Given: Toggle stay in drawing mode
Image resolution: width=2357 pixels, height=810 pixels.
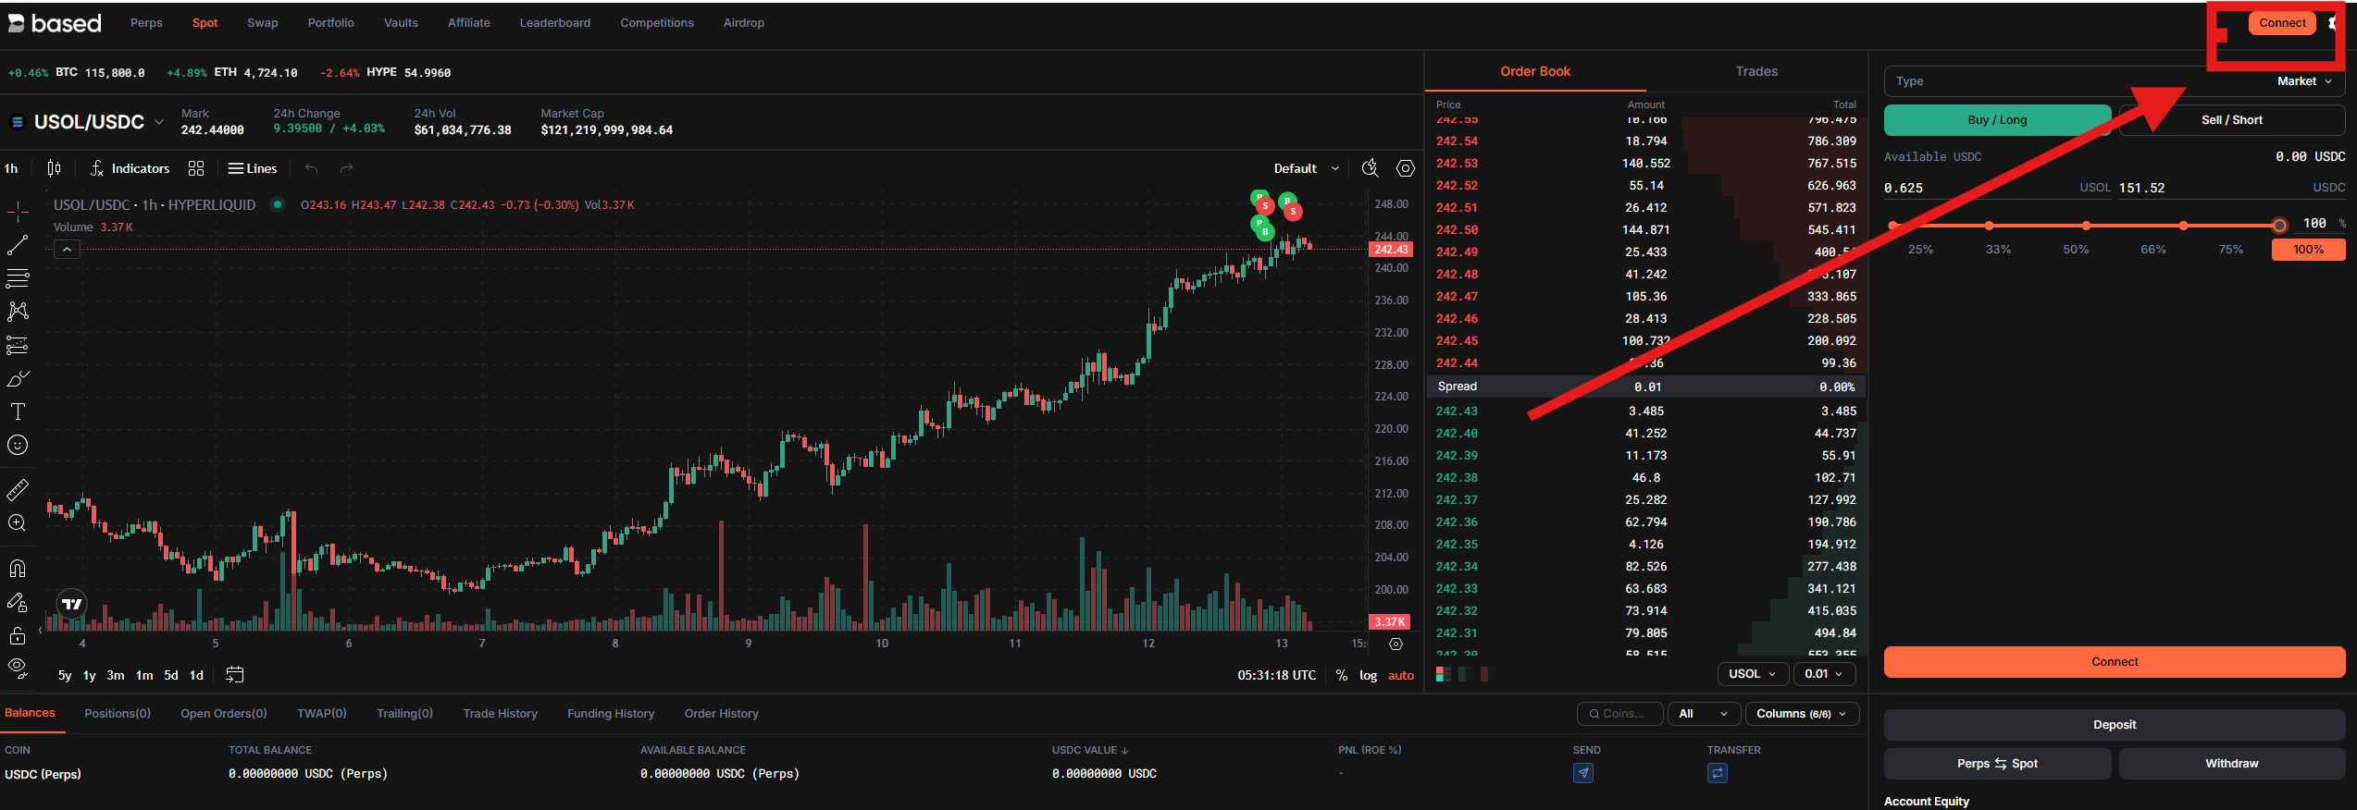Looking at the screenshot, I should point(18,602).
